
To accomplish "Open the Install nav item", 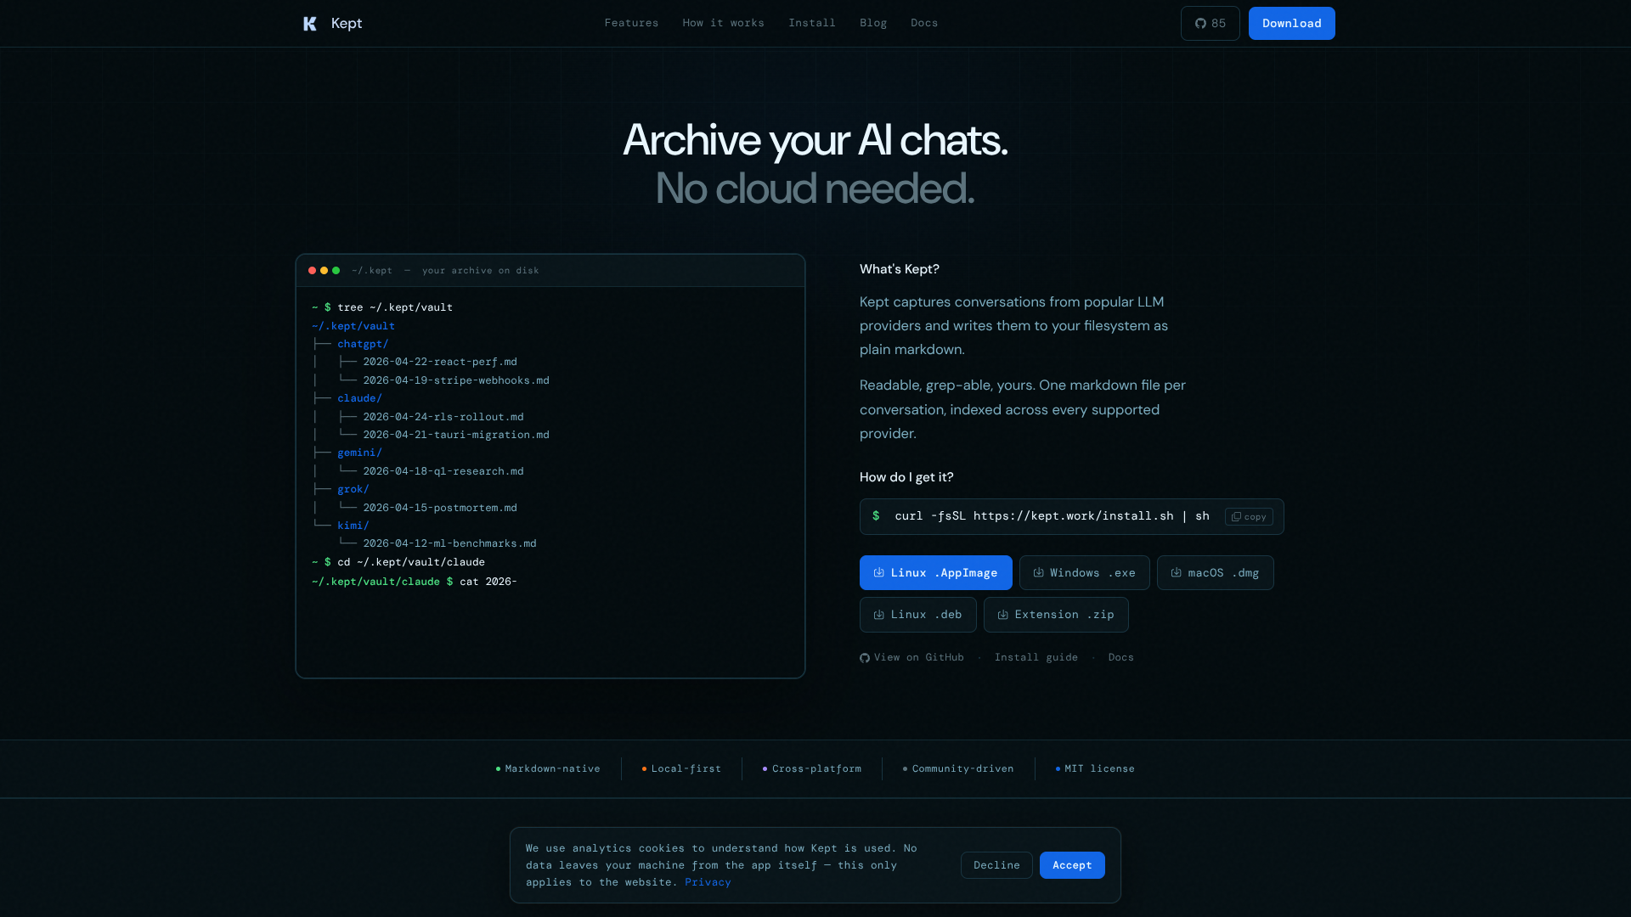I will [811, 23].
